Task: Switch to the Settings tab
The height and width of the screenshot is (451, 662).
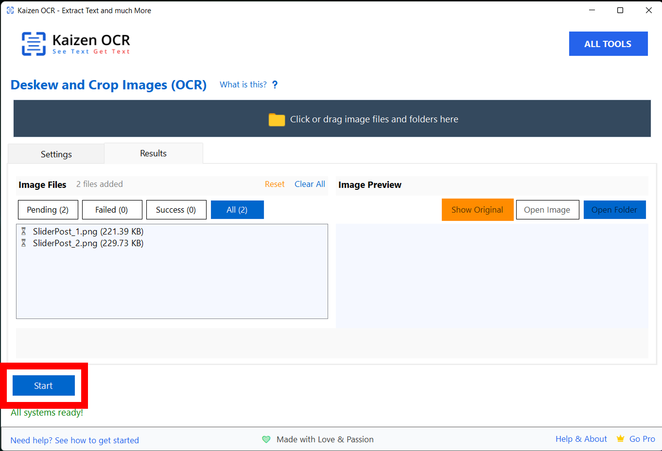Action: [x=56, y=154]
